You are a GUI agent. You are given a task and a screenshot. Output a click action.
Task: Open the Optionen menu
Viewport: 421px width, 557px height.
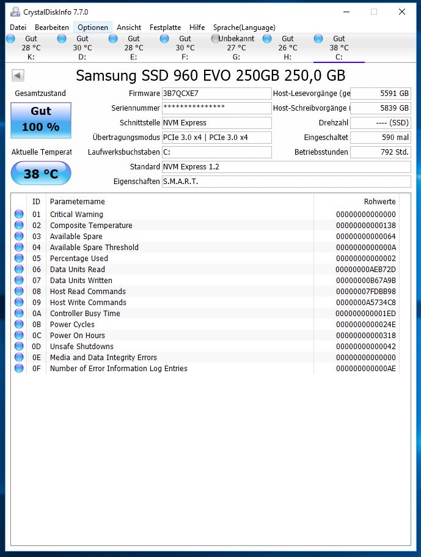click(x=93, y=28)
